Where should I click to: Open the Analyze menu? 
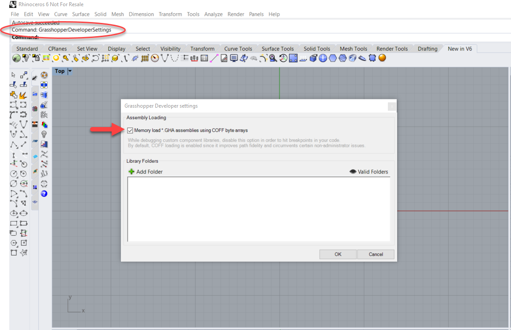pyautogui.click(x=214, y=14)
